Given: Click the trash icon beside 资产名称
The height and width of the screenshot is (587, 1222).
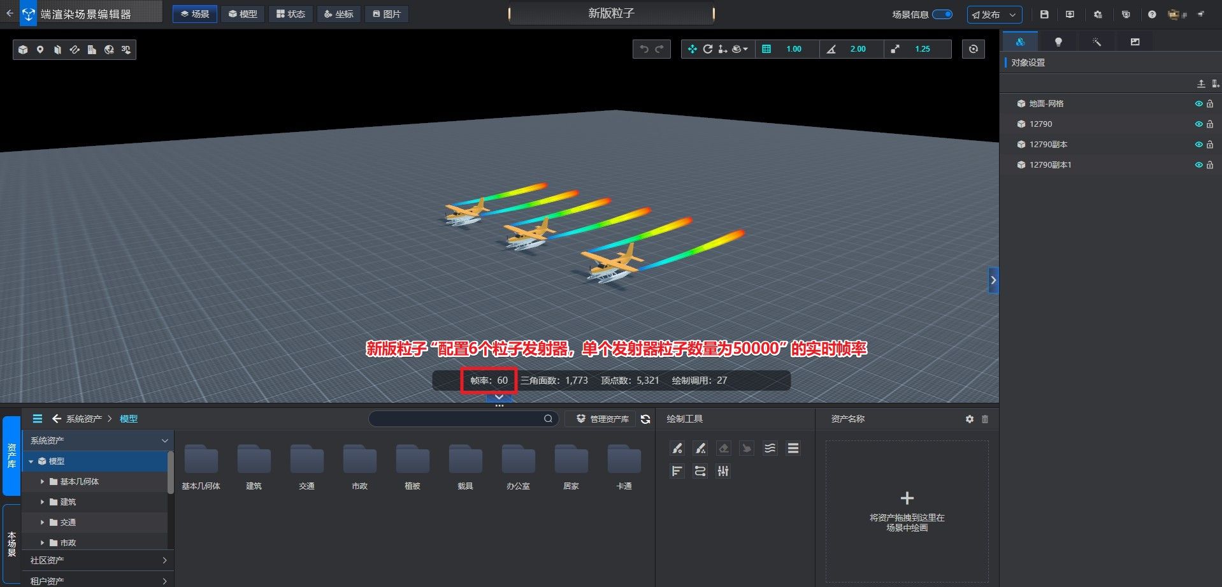Looking at the screenshot, I should coord(985,419).
